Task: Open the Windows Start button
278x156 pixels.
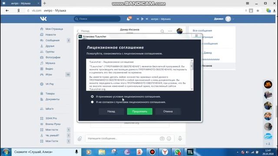Action: tap(6, 152)
